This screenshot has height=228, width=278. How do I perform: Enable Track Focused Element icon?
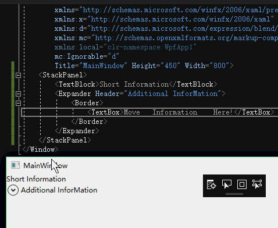(x=257, y=184)
